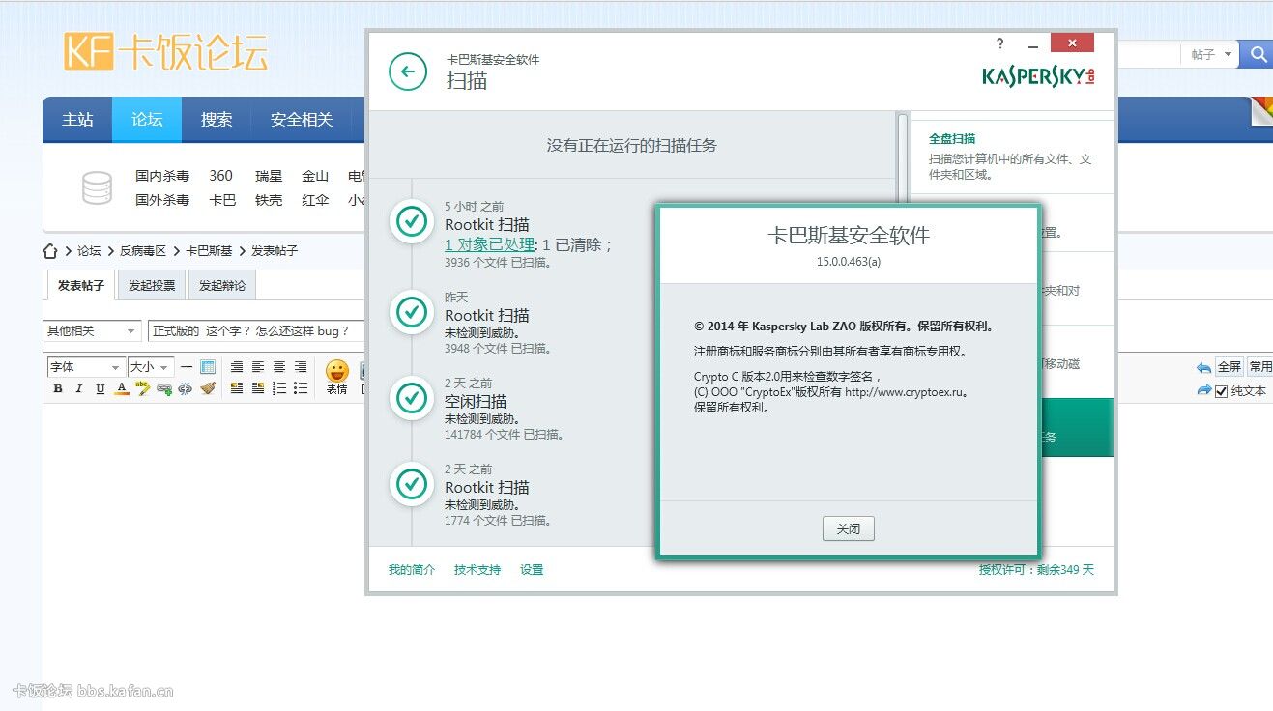The image size is (1273, 711).
Task: Open the 其他相关 thread category dropdown
Action: pos(92,330)
